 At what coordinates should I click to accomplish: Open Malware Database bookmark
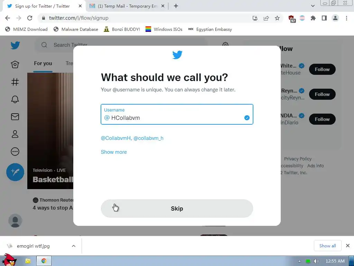click(76, 29)
